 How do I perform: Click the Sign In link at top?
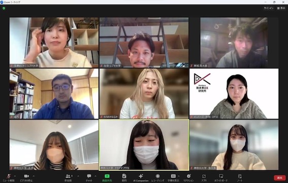point(269,8)
